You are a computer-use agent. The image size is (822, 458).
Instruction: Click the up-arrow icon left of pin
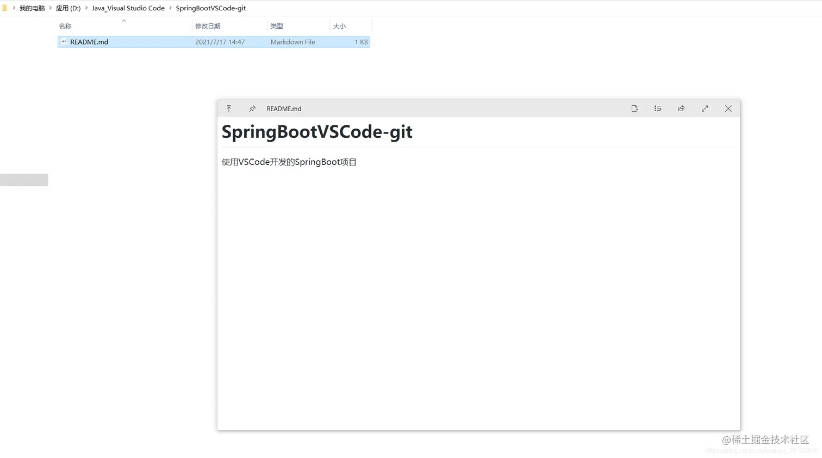tap(229, 109)
